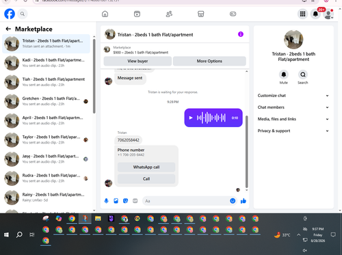Image resolution: width=342 pixels, height=255 pixels.
Task: Click the audio clip waveform
Action: [x=211, y=118]
